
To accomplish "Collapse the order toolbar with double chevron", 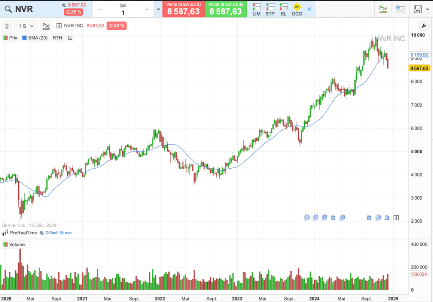I will (309, 9).
